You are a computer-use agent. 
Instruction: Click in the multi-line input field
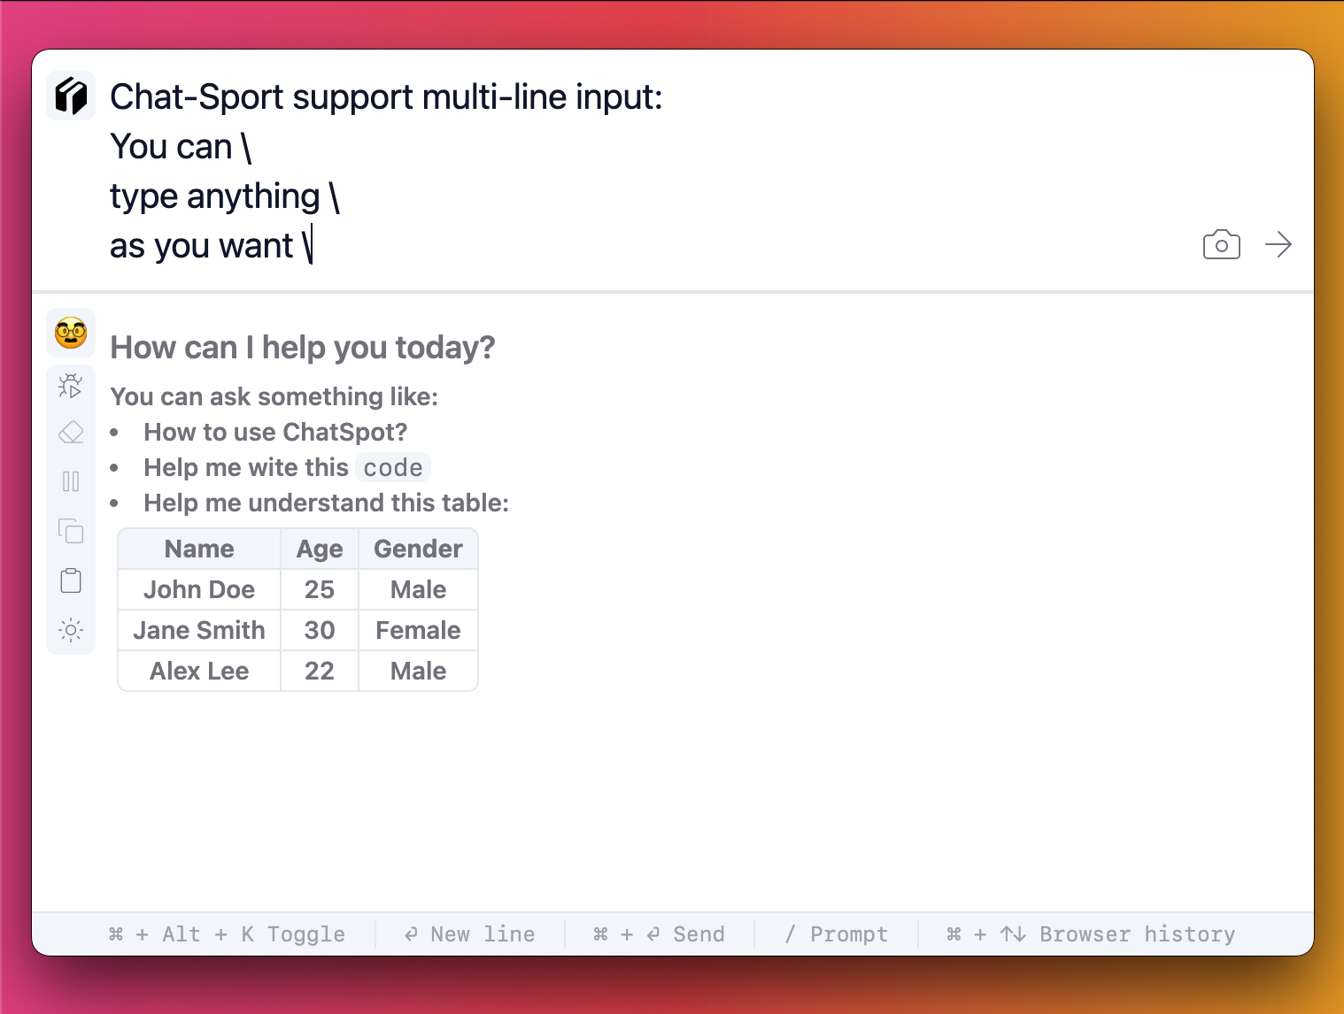[646, 171]
